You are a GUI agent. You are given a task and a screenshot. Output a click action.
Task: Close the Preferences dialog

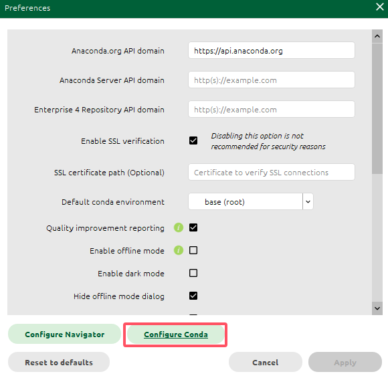[379, 7]
